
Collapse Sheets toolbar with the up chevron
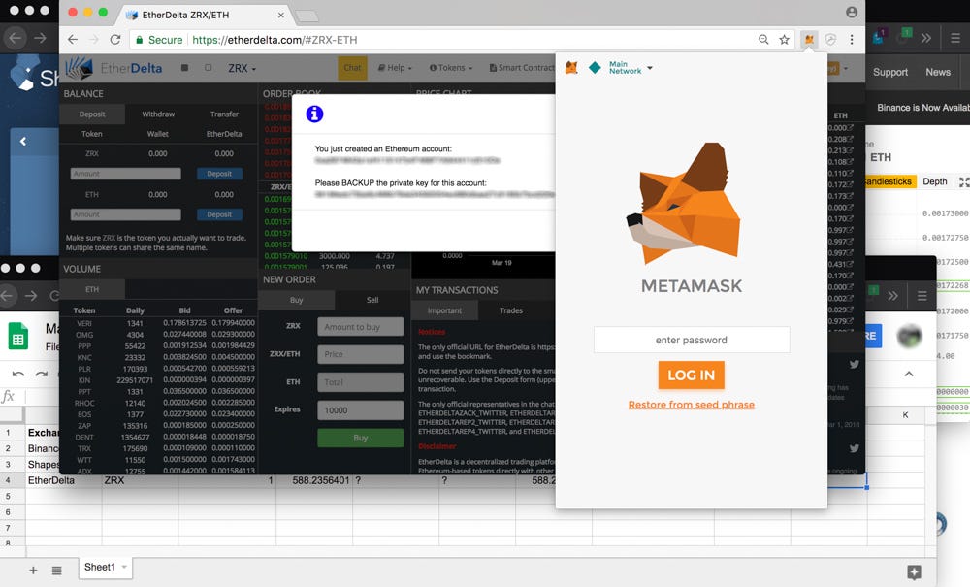[909, 374]
